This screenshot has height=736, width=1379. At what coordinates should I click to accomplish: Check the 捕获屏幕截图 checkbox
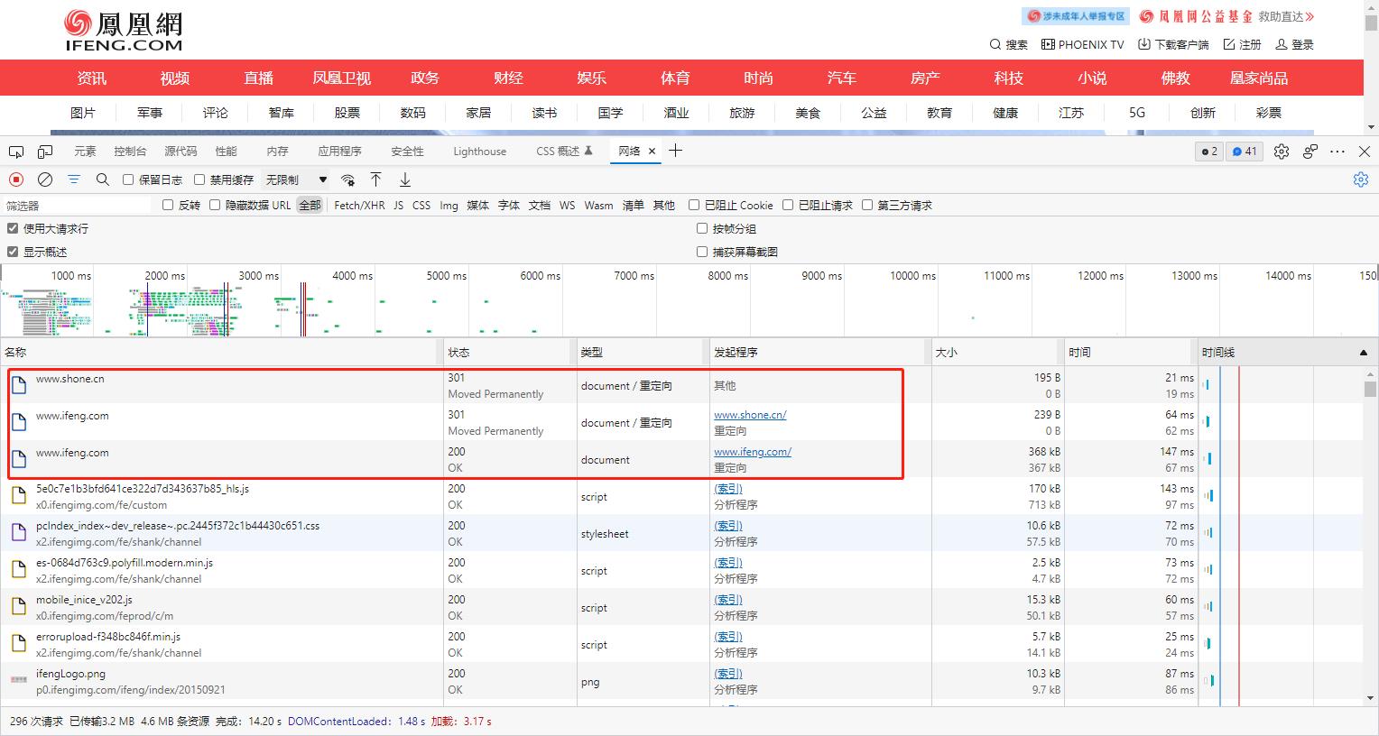702,252
